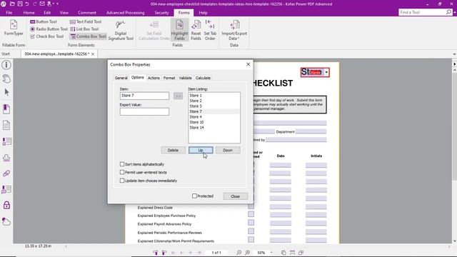Click the Item text field
Image resolution: width=457 pixels, height=257 pixels.
click(144, 96)
